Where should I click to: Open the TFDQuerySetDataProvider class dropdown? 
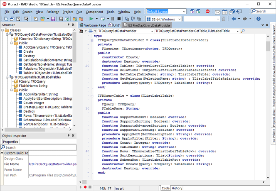tap(152, 31)
